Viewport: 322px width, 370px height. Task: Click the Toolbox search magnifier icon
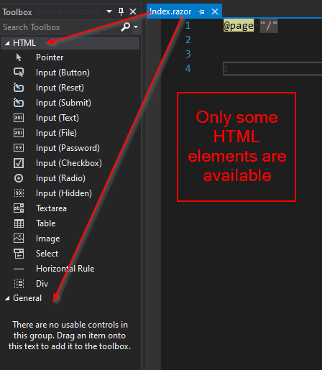[x=126, y=27]
